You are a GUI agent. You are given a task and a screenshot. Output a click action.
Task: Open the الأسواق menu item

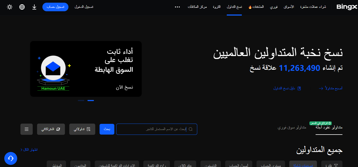coord(289,7)
